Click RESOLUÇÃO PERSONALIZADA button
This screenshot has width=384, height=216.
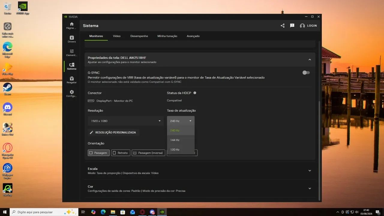113,132
